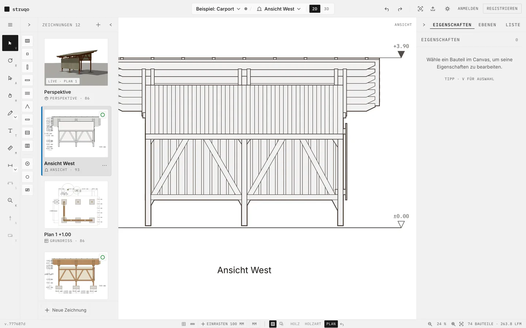
Task: Select the text tool (T)
Action: tap(10, 130)
